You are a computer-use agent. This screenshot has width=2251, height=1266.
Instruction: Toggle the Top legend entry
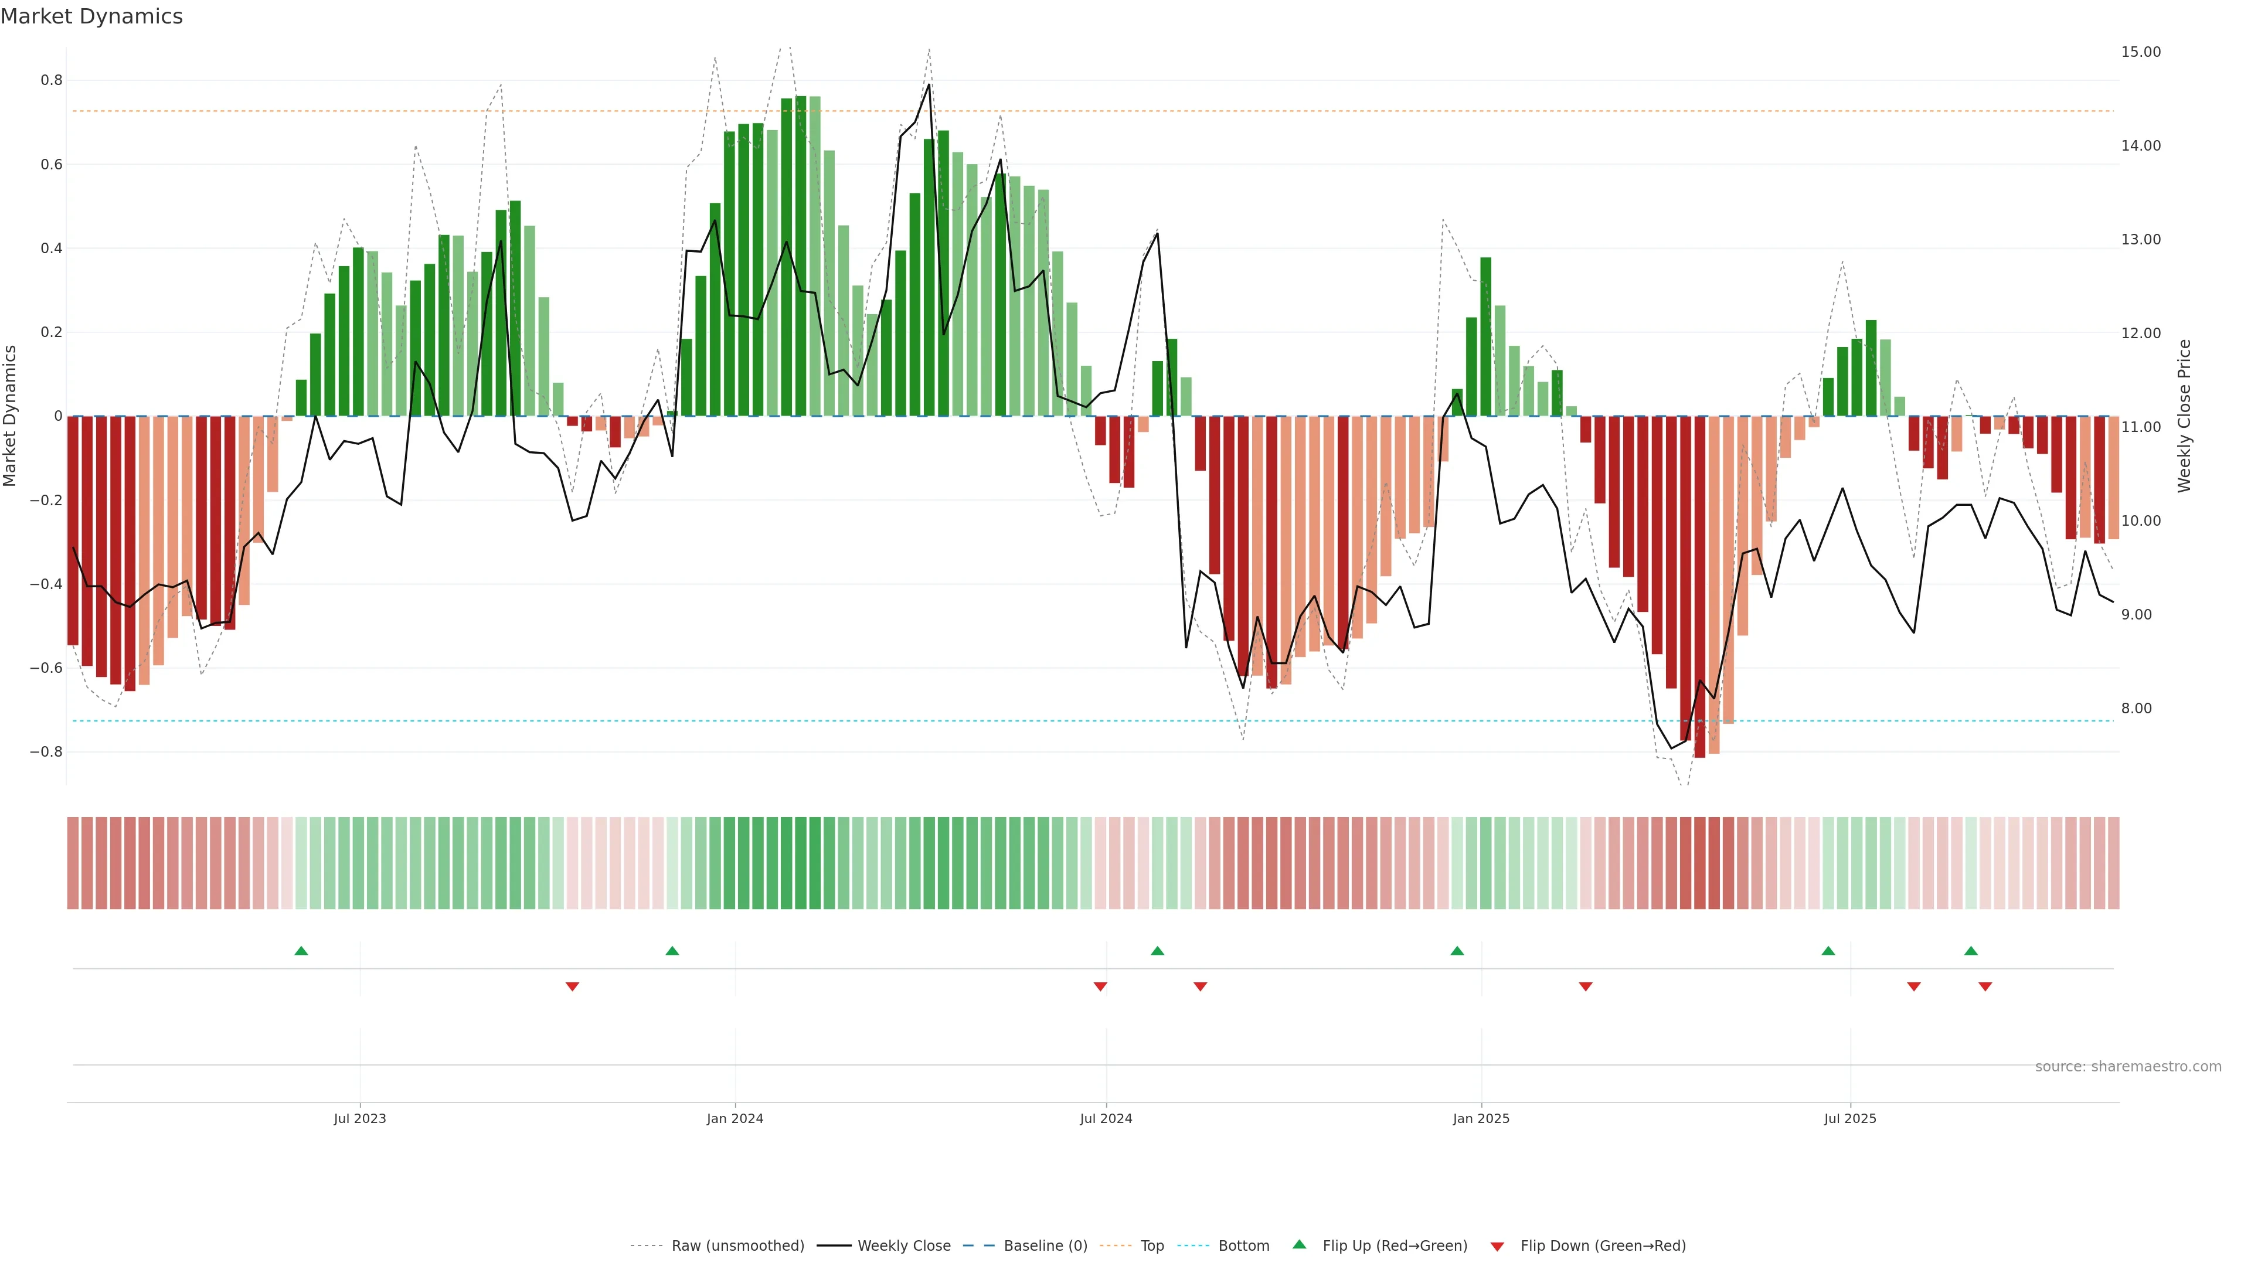[x=1152, y=1246]
